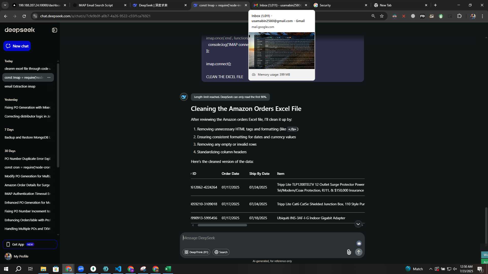Viewport: 488px width, 274px height.
Task: Open 'Fixing PO Generation with Mixed' chat
Action: pos(28,107)
